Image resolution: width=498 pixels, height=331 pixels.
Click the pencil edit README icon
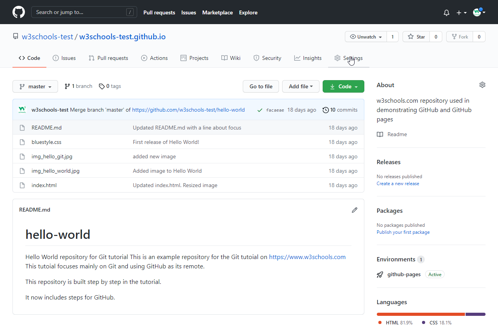click(x=354, y=210)
